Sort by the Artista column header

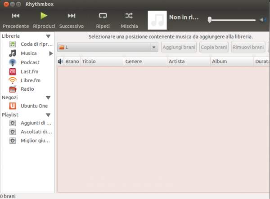(x=189, y=62)
